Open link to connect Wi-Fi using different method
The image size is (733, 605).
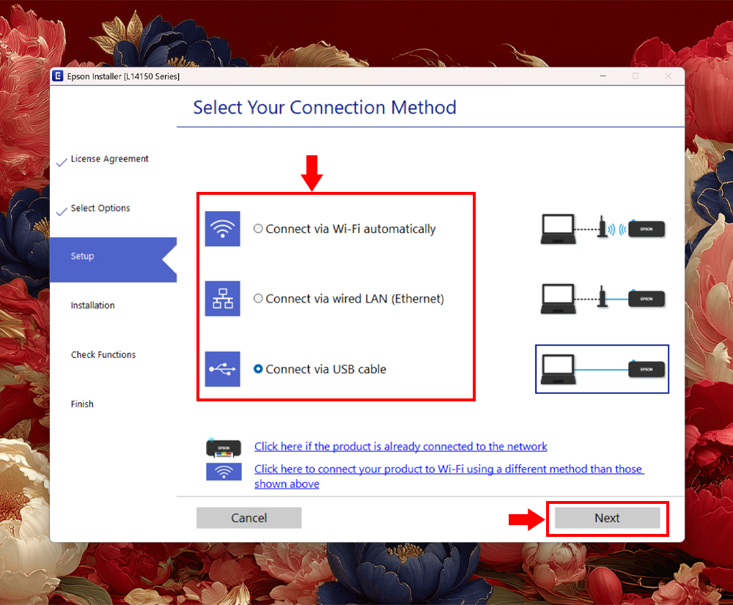click(x=449, y=476)
